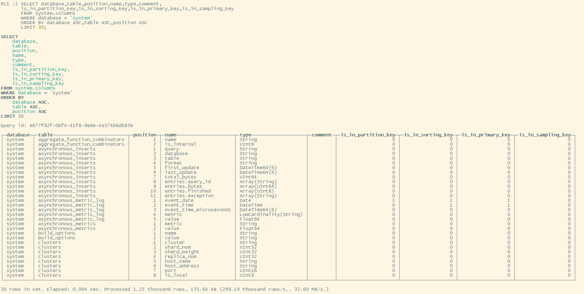Select the 'shard_weight' name cell
The height and width of the screenshot is (294, 584).
[182, 252]
